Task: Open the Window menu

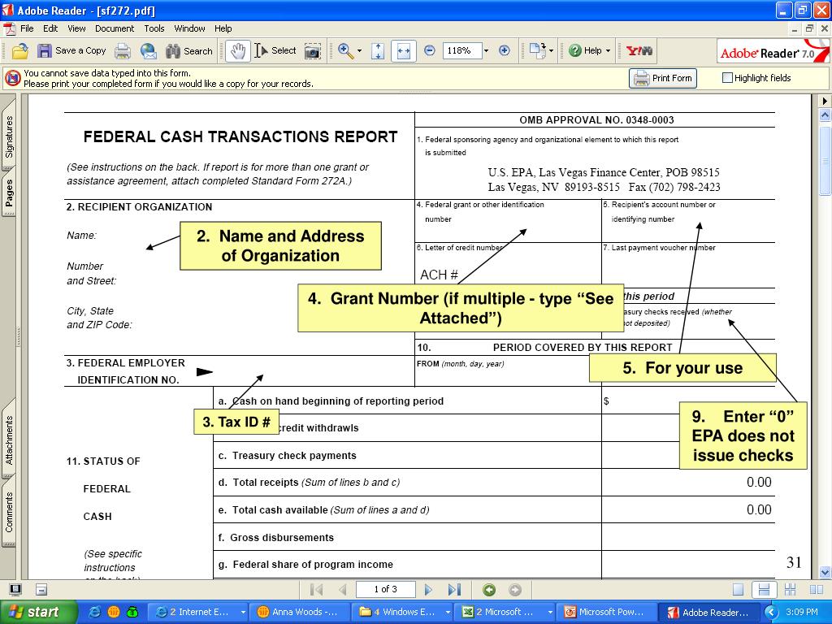Action: tap(189, 28)
